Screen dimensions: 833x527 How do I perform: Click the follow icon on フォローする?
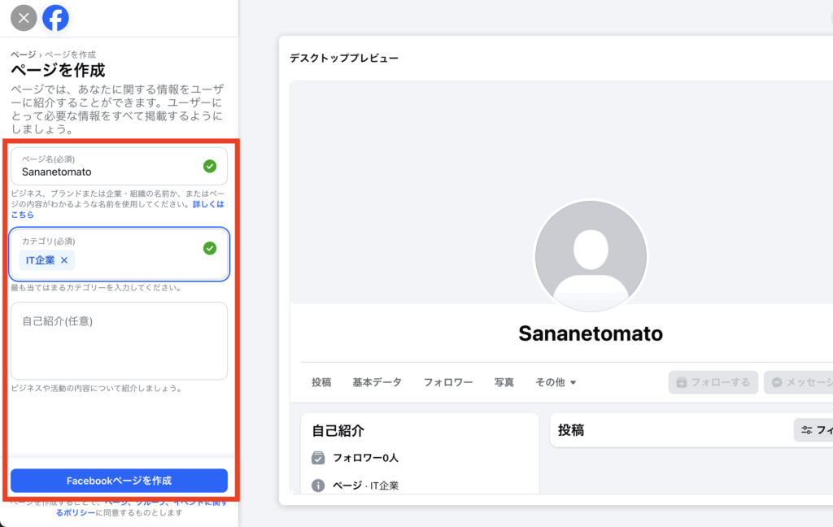682,382
